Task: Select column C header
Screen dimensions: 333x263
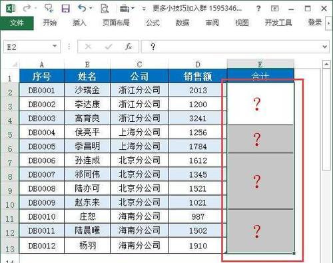Action: tap(139, 65)
